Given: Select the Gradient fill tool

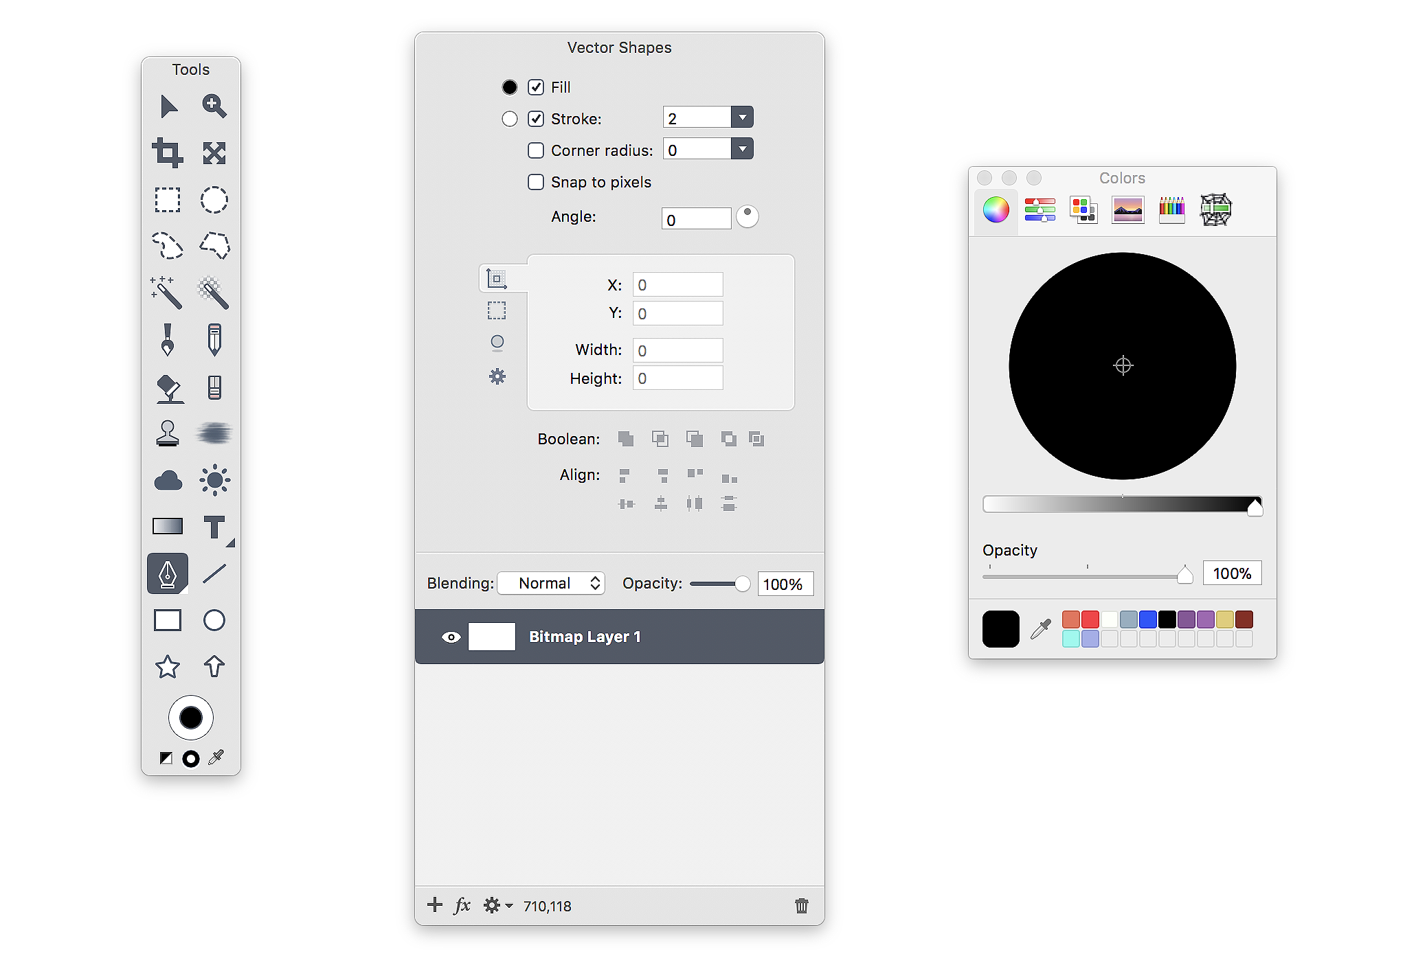Looking at the screenshot, I should coord(167,526).
